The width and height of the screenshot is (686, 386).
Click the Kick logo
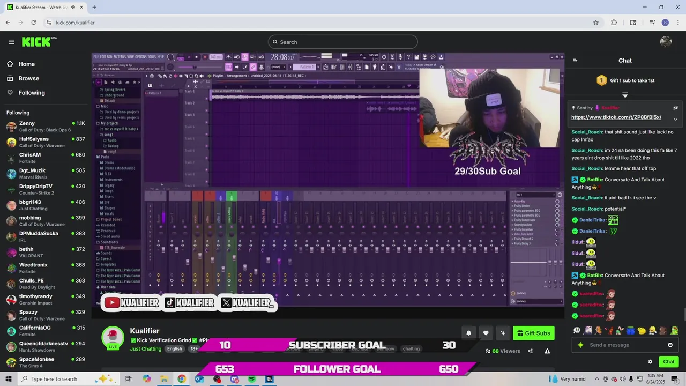(39, 42)
